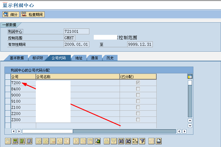Toggle assigned checkbox for company Z300

click(138, 120)
